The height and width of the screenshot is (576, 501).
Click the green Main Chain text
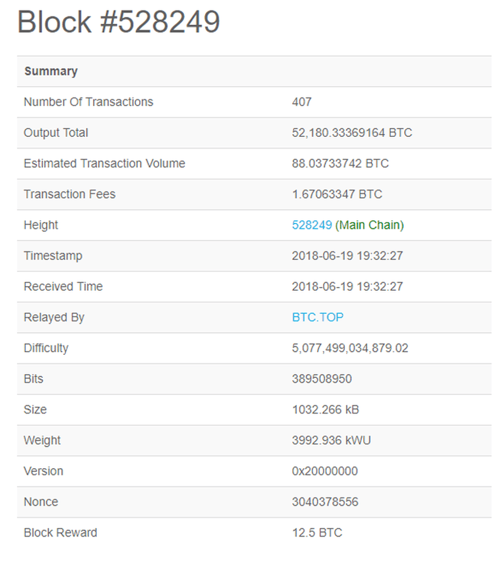click(370, 225)
